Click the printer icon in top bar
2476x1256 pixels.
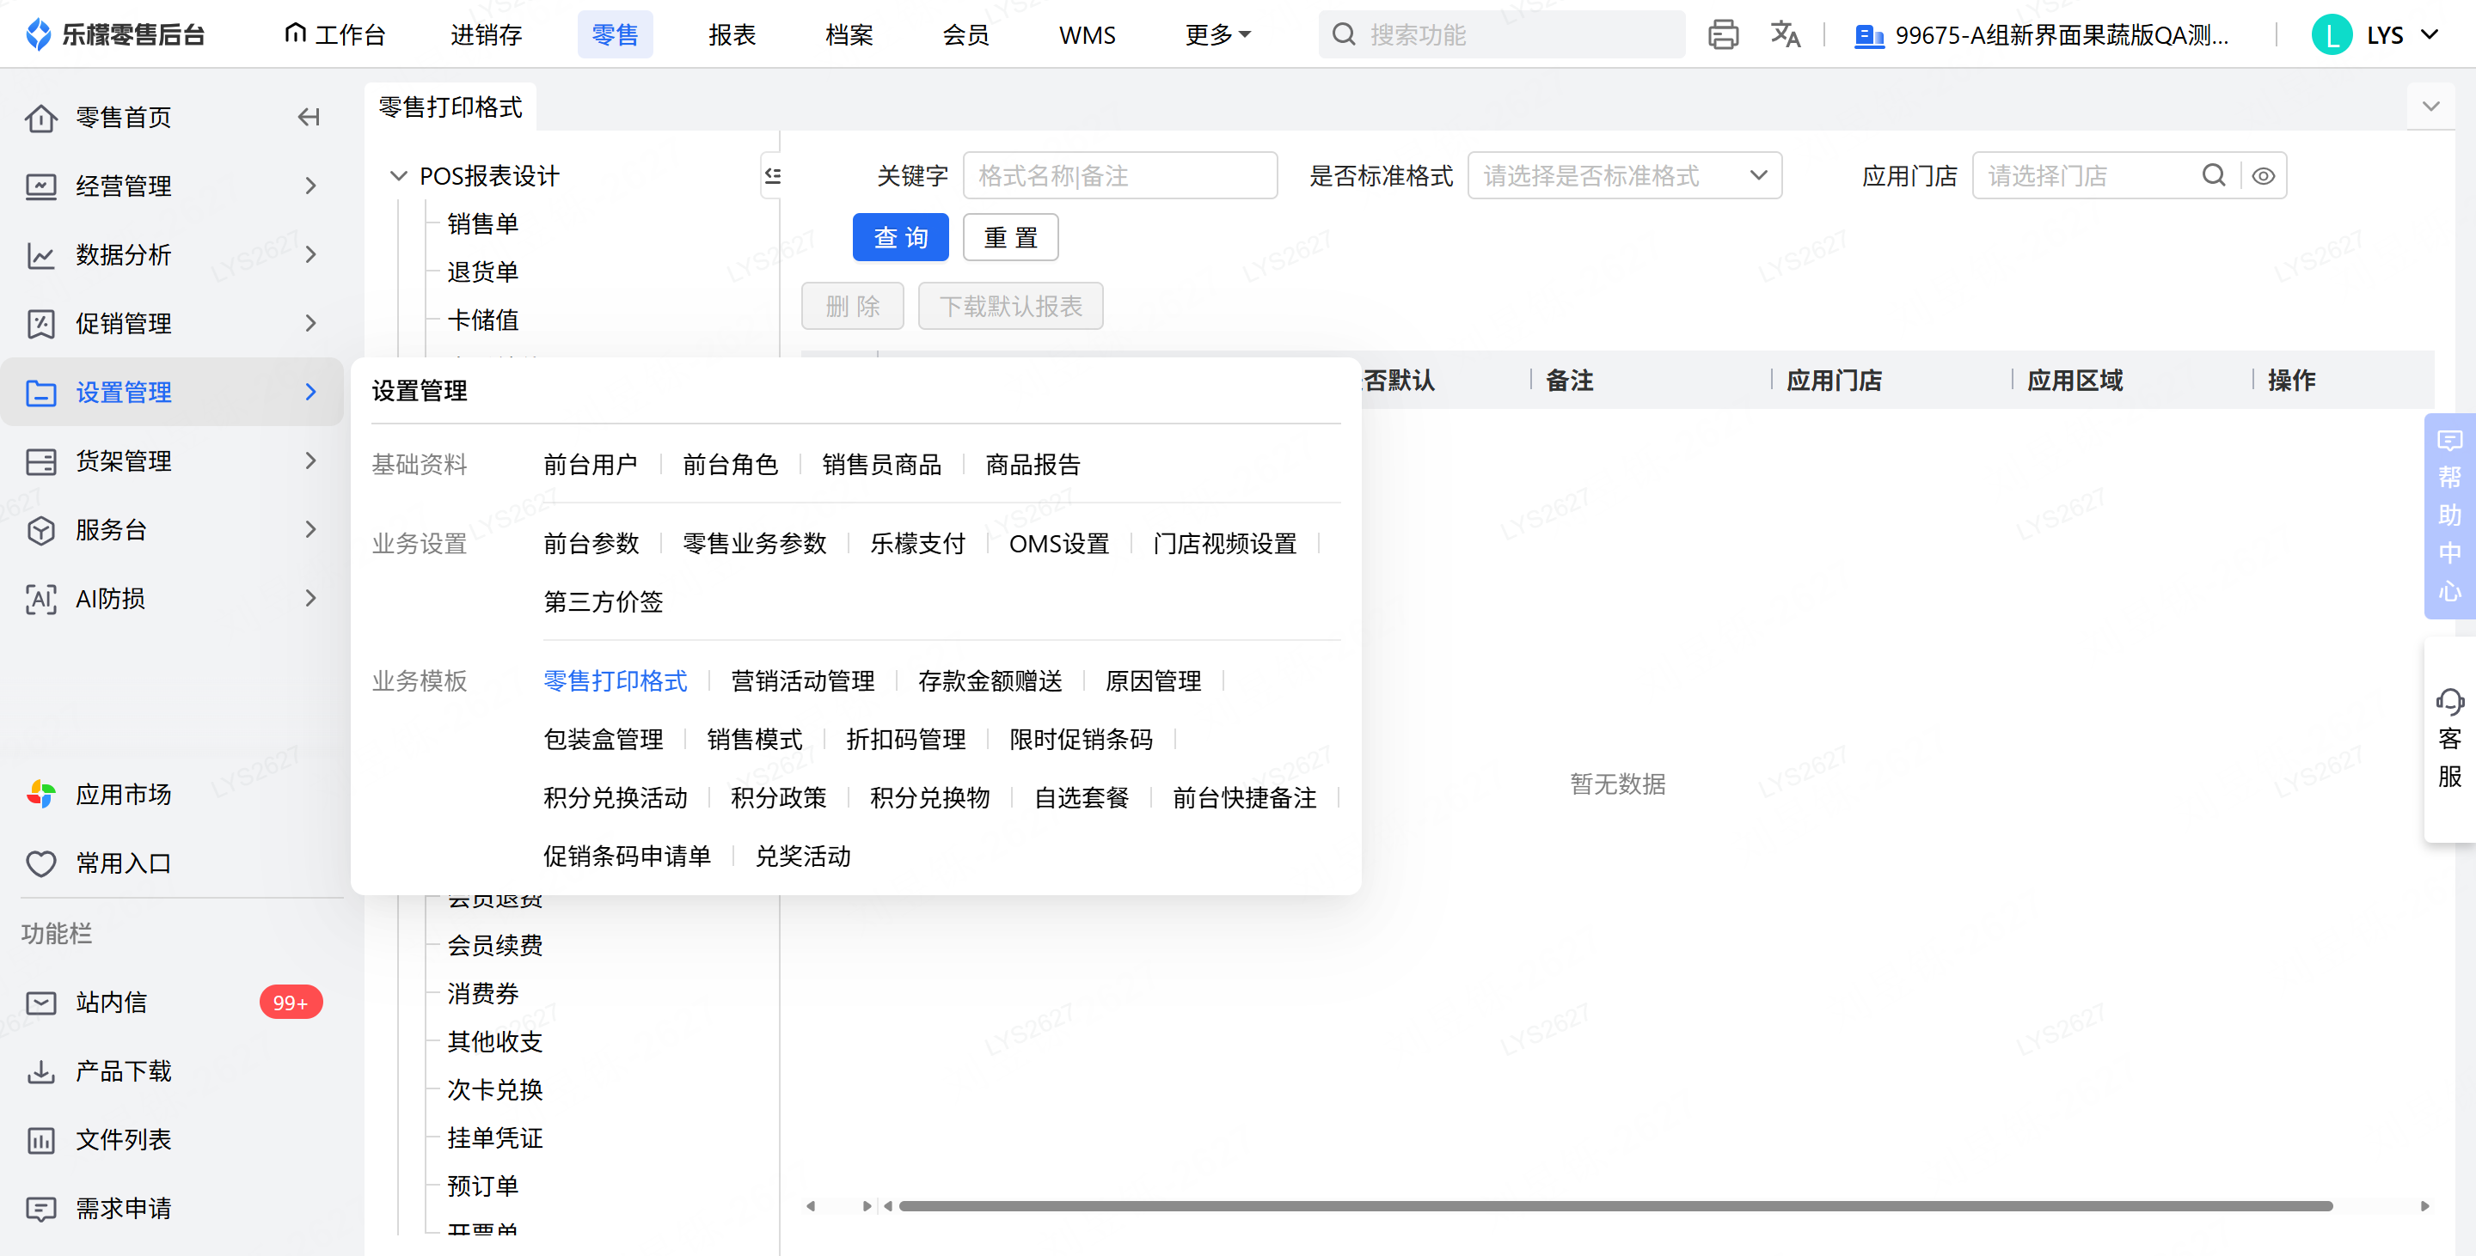(x=1722, y=34)
